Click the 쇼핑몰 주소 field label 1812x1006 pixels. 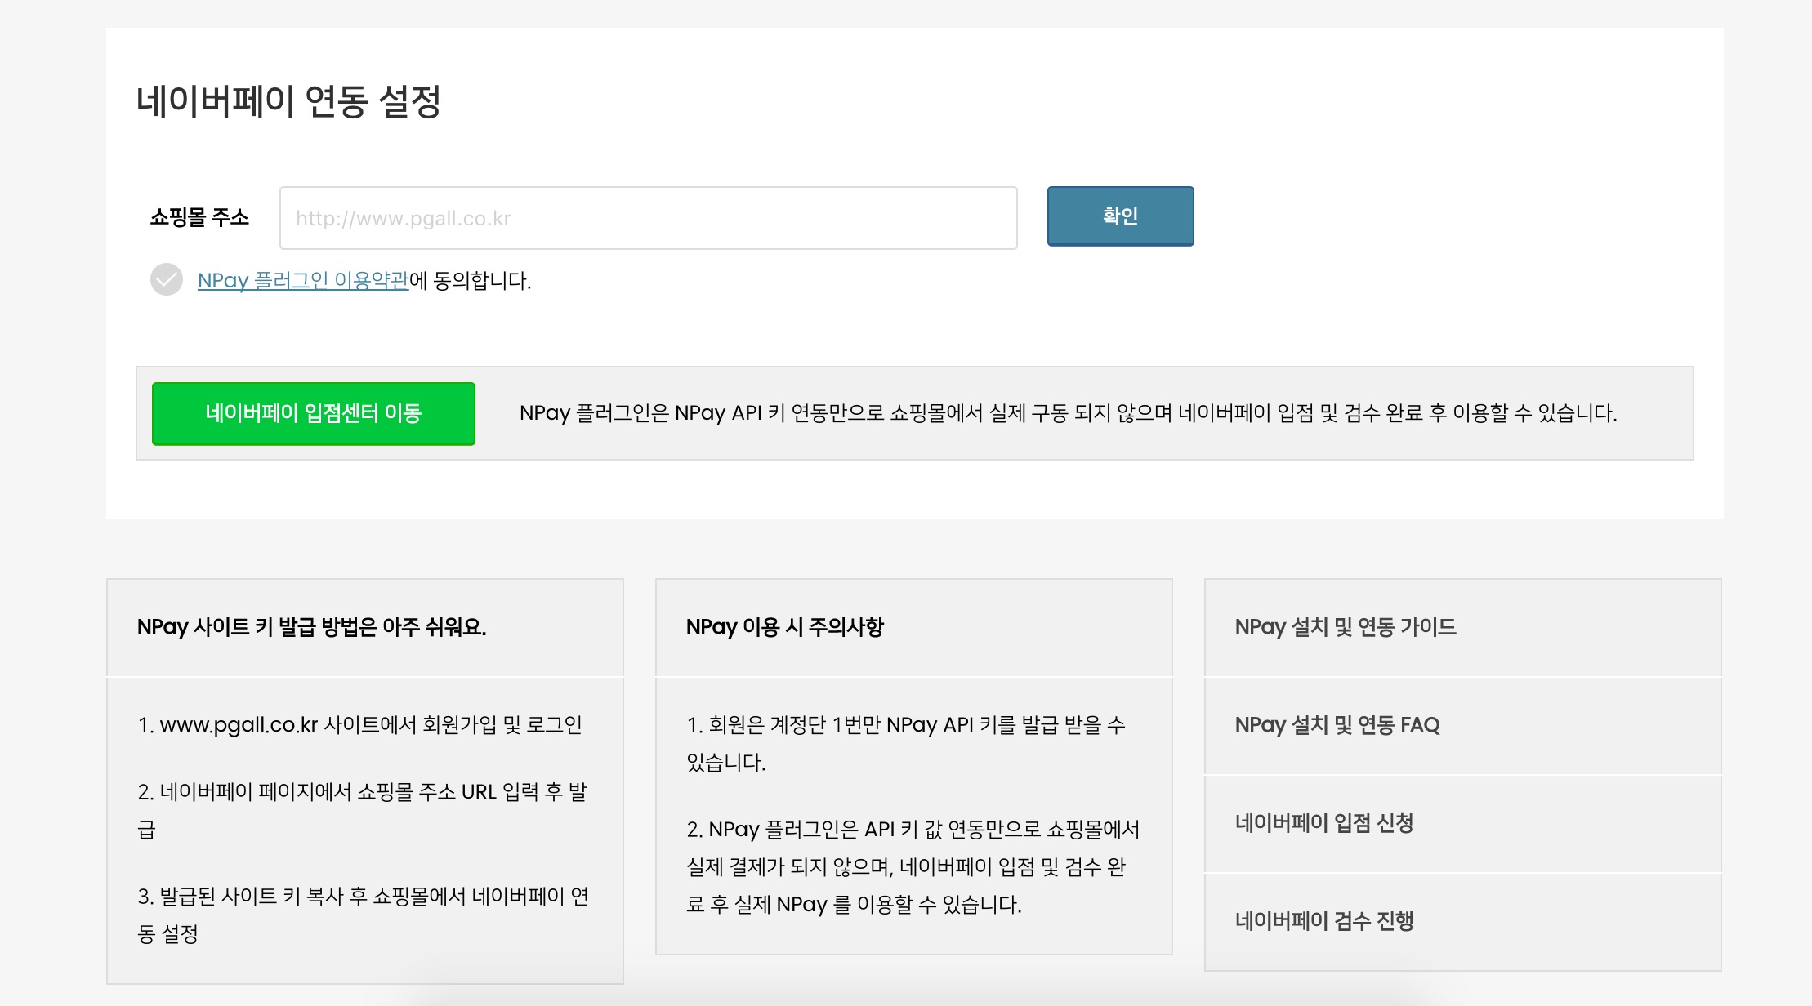199,217
